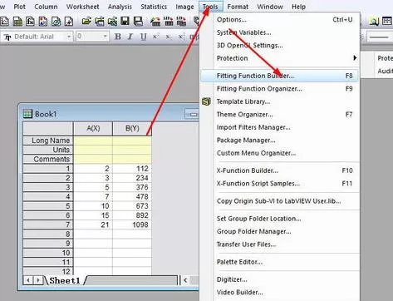Toggle Bold text formatting
Screen dimensions: 393x301
pos(118,37)
